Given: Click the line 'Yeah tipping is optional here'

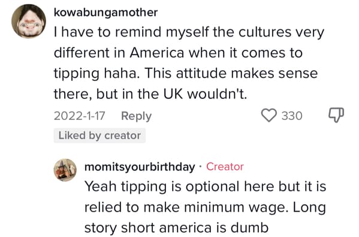Looking at the screenshot, I should 206,187.
